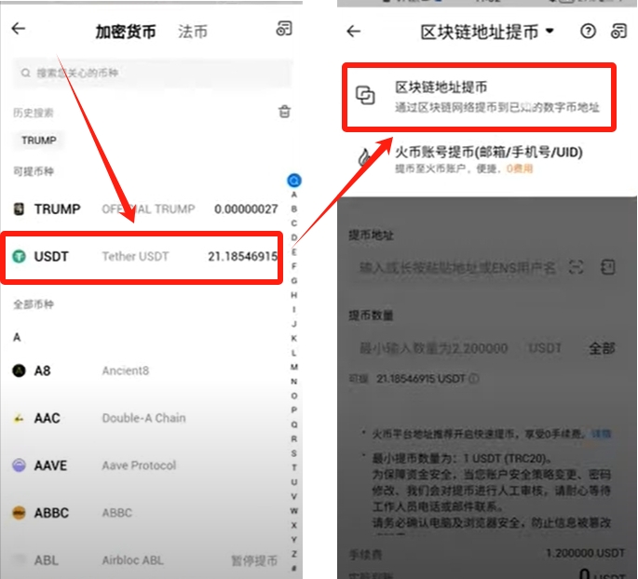Open history icon on currency list screen
The width and height of the screenshot is (638, 579).
coord(284,29)
